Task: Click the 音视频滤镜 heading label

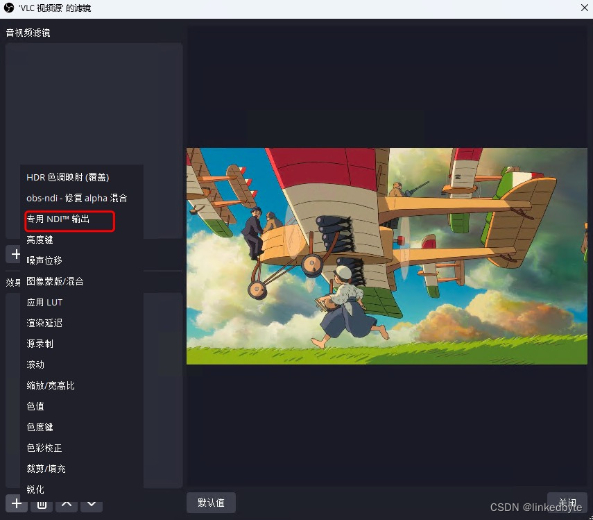Action: pyautogui.click(x=28, y=33)
